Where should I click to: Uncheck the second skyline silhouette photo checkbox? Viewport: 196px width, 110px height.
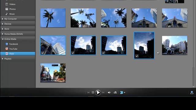click(x=73, y=53)
